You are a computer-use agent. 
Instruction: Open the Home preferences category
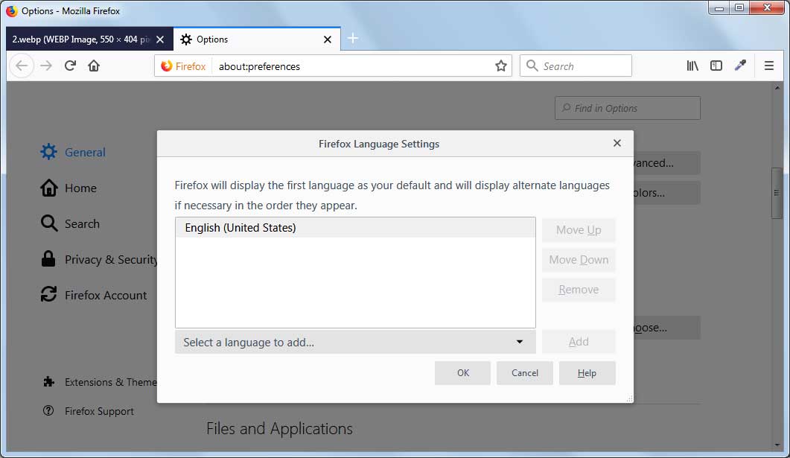click(69, 188)
